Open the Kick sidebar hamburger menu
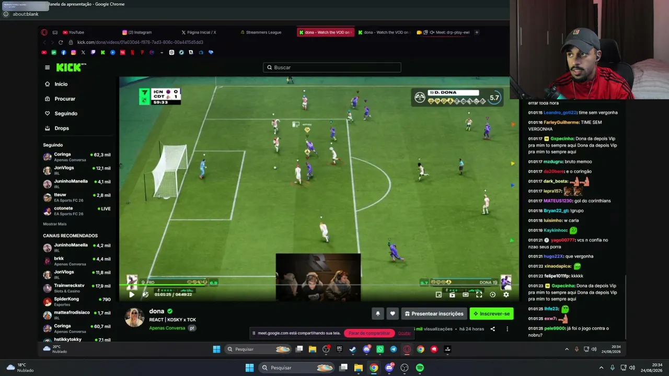The width and height of the screenshot is (669, 376). (47, 67)
